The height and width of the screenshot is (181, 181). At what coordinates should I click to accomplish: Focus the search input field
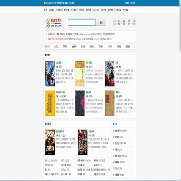[x=82, y=23]
